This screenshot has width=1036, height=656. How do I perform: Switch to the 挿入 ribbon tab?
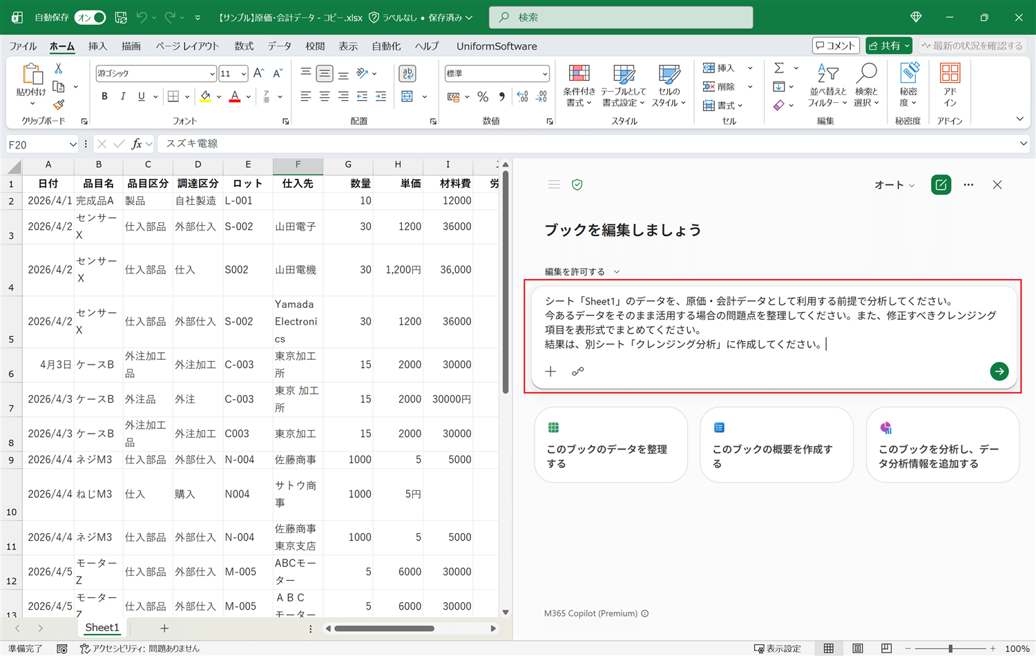click(97, 46)
